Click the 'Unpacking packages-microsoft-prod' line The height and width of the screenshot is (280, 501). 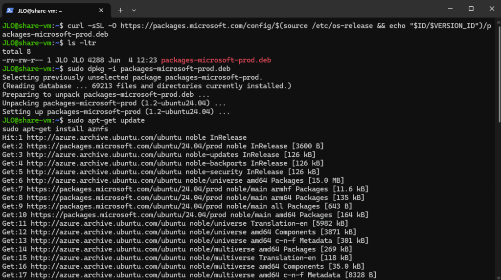(114, 103)
